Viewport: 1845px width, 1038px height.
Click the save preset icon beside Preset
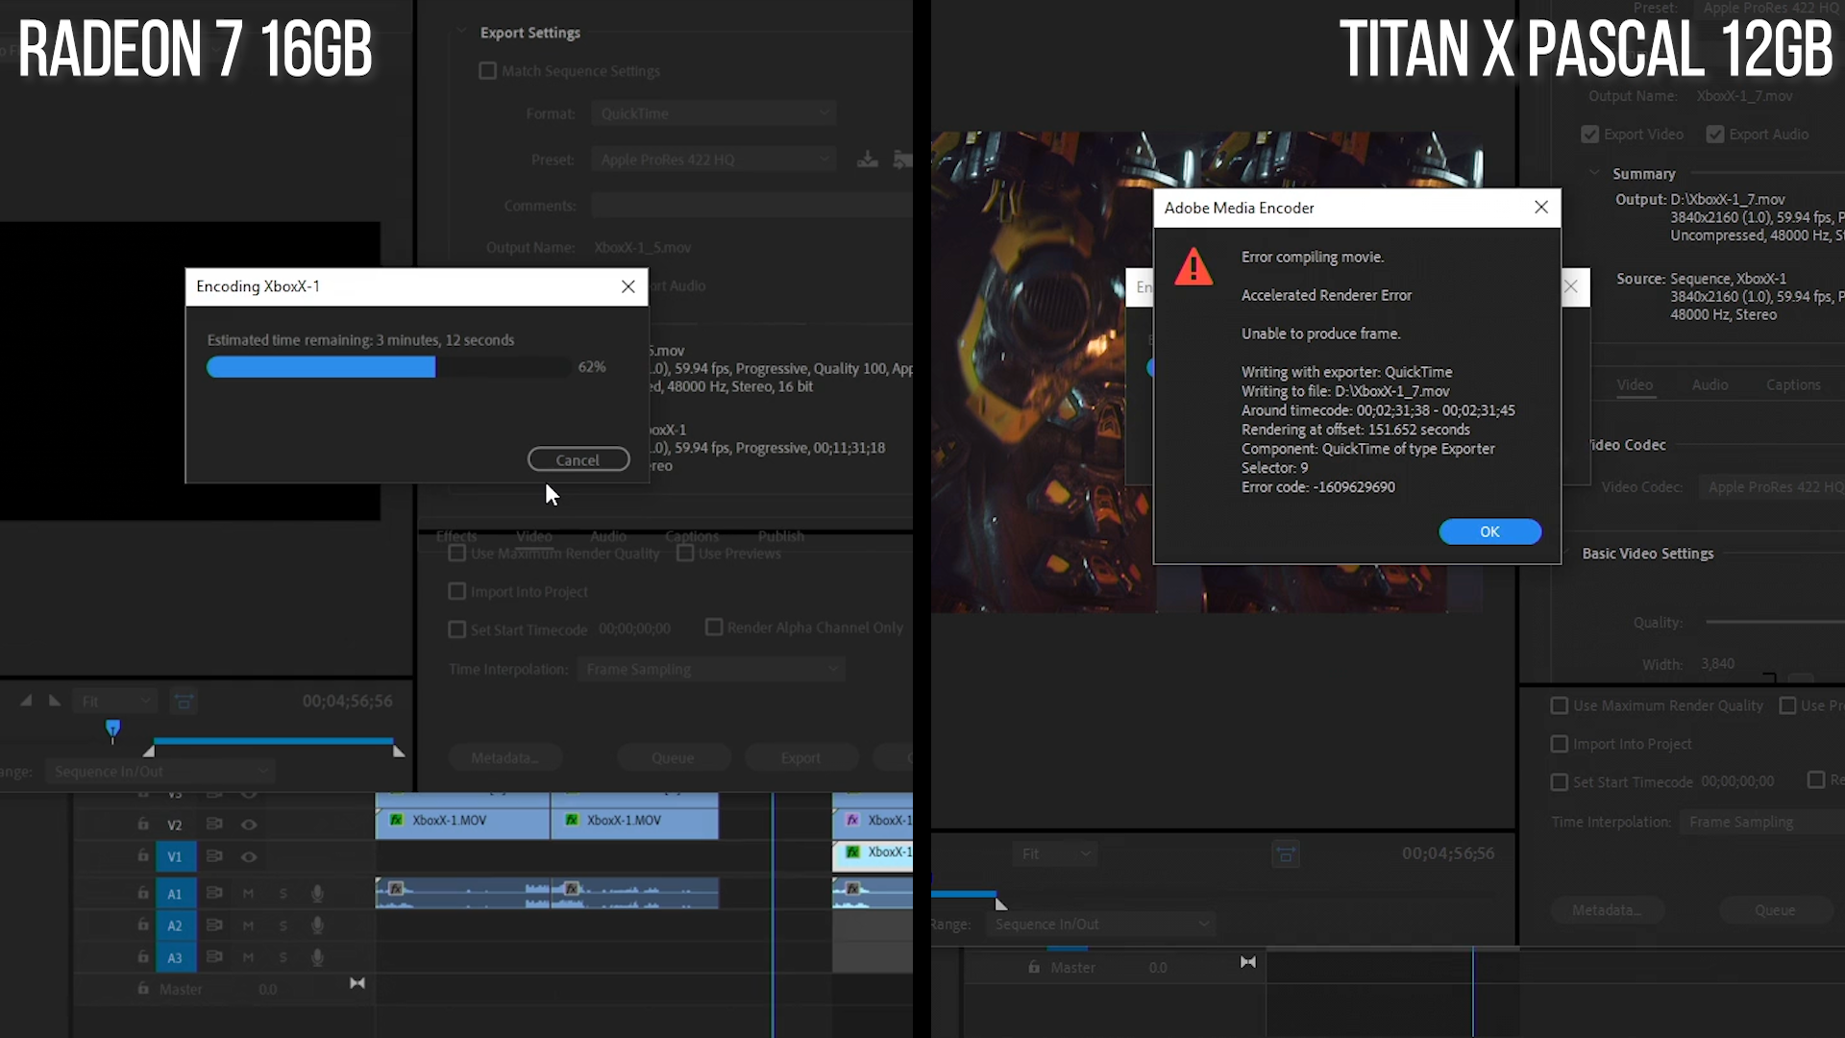coord(867,160)
